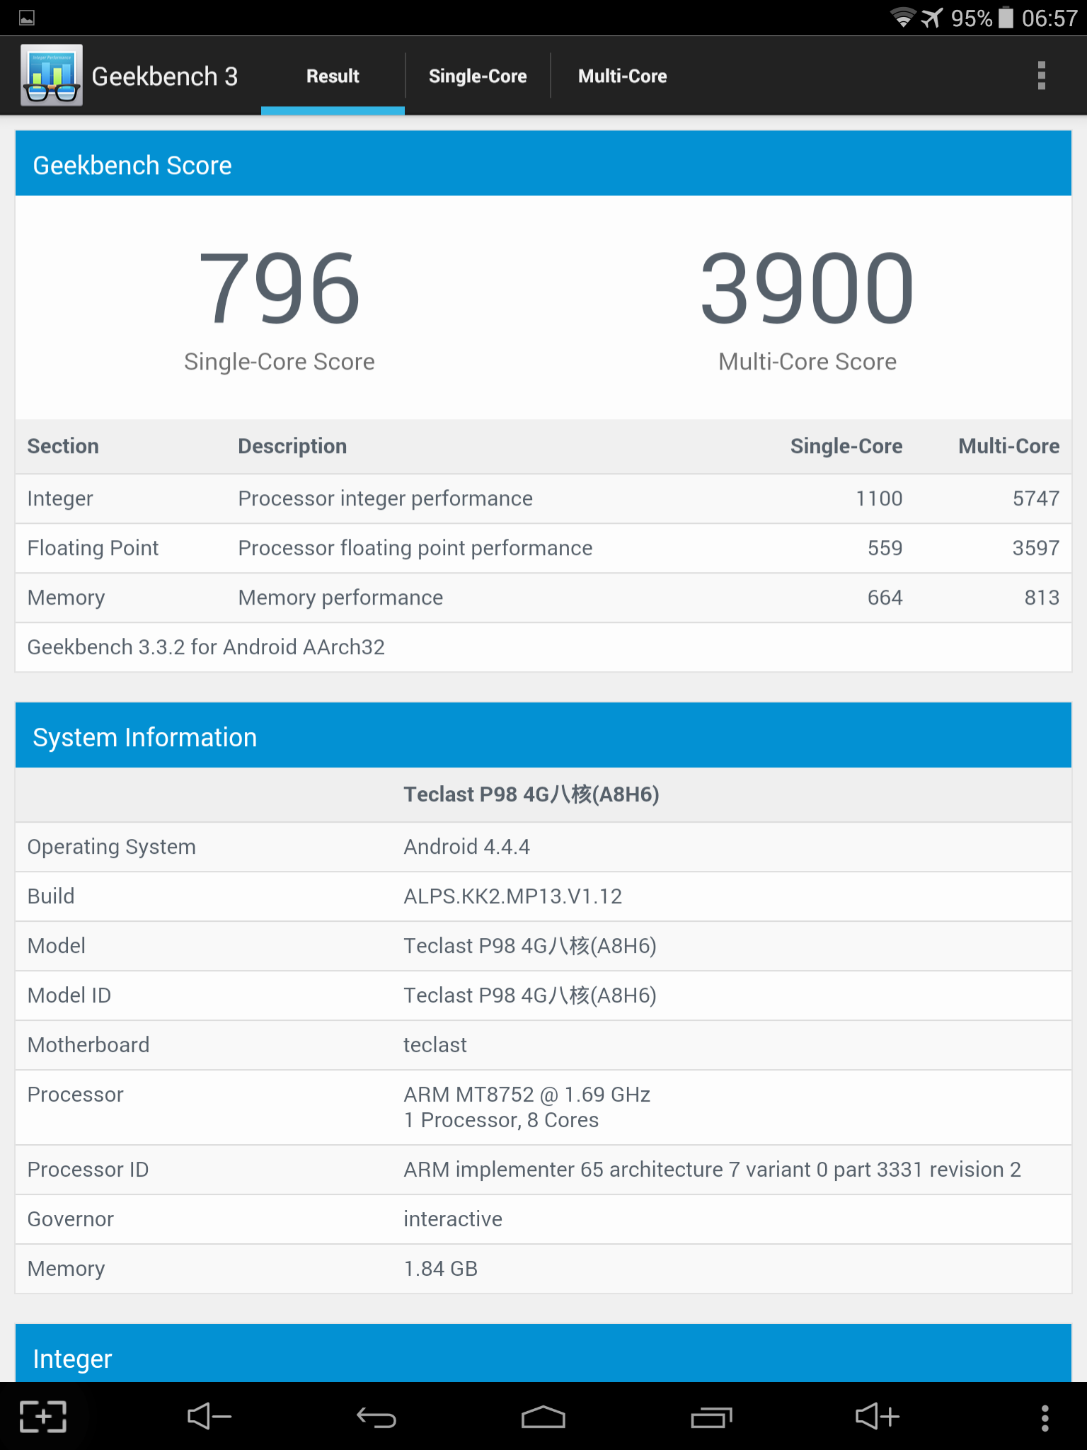
Task: Tap the Operating System value Android 4.4.4
Action: 467,847
